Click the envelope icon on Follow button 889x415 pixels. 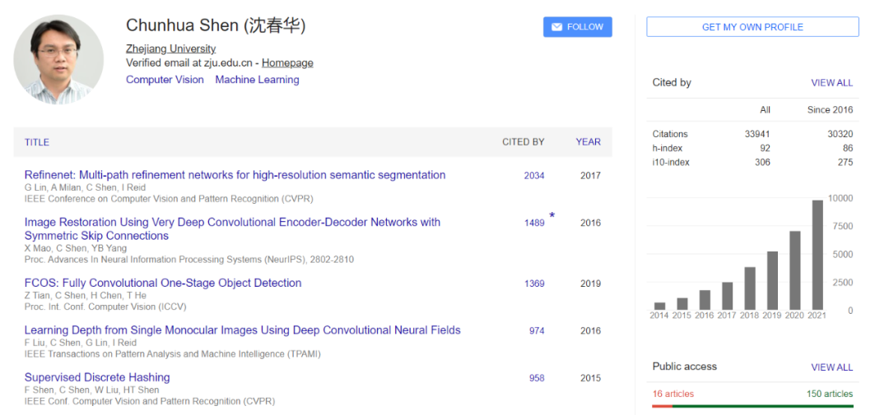coord(557,27)
